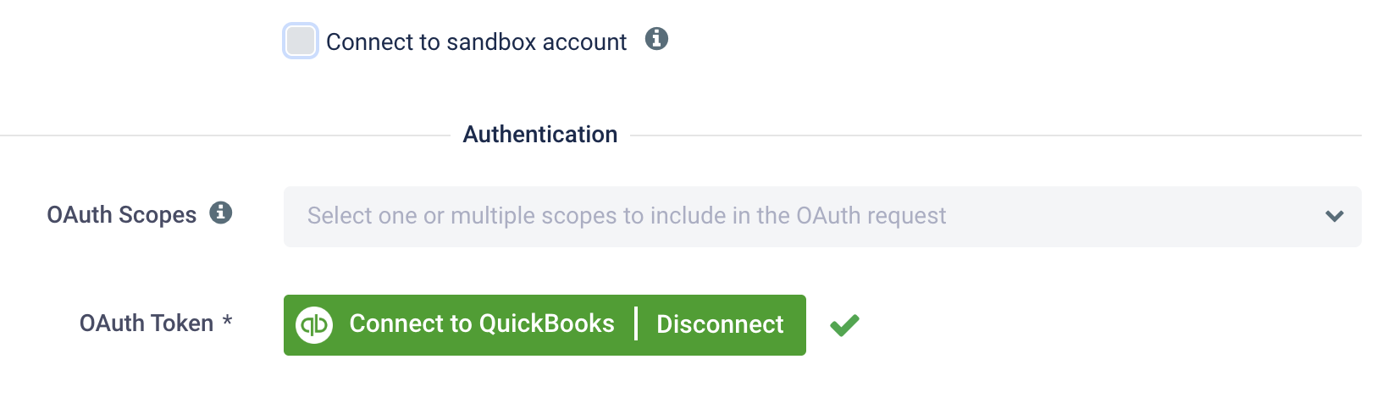Click the separator line left of Authentication
This screenshot has height=420, width=1377.
(225, 135)
